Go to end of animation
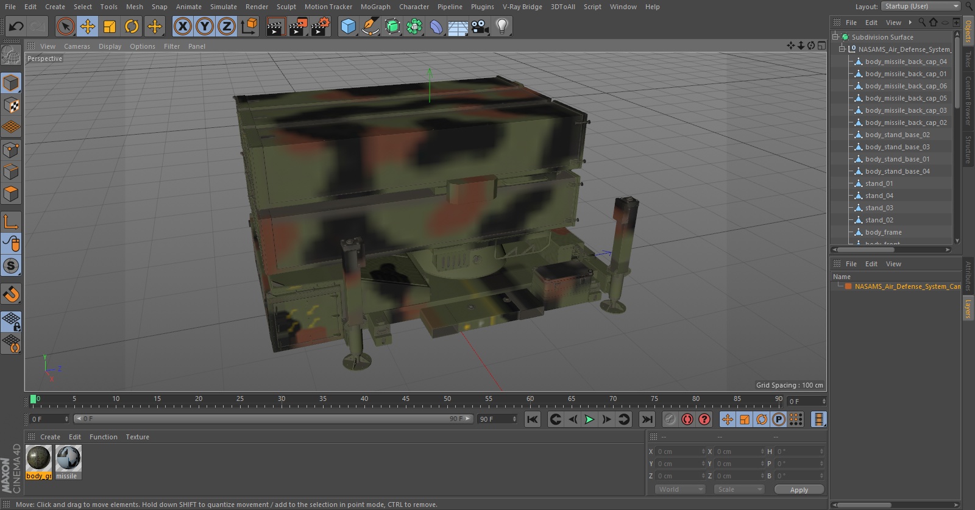 point(647,419)
